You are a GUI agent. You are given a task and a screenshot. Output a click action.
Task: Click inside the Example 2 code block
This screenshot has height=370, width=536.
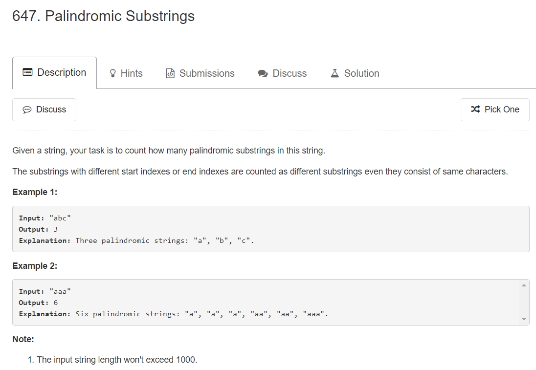266,303
